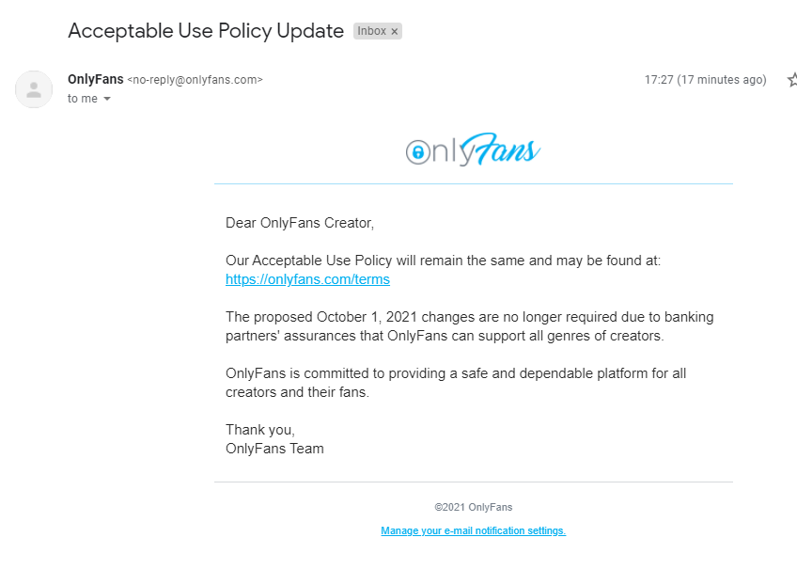Image resolution: width=797 pixels, height=585 pixels.
Task: Remove the Inbox label with its X
Action: (395, 31)
